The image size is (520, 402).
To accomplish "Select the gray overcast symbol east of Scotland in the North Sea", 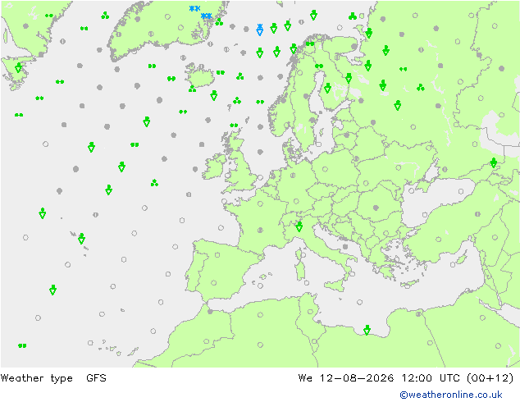I will [260, 152].
